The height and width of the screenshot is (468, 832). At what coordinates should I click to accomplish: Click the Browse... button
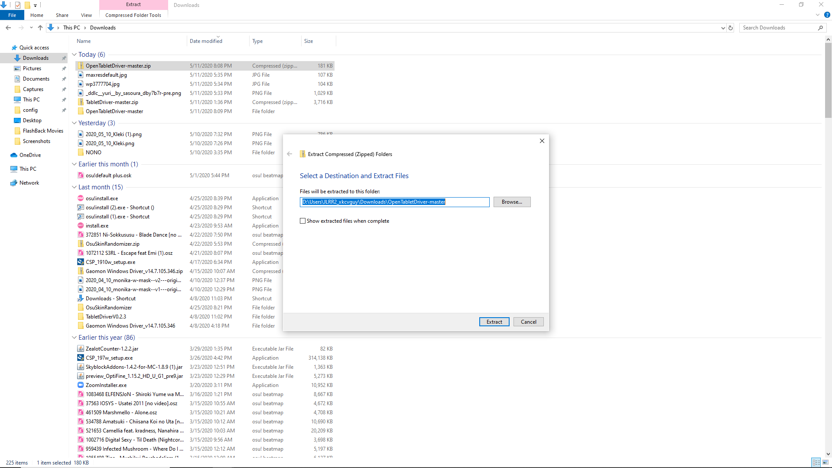point(512,202)
